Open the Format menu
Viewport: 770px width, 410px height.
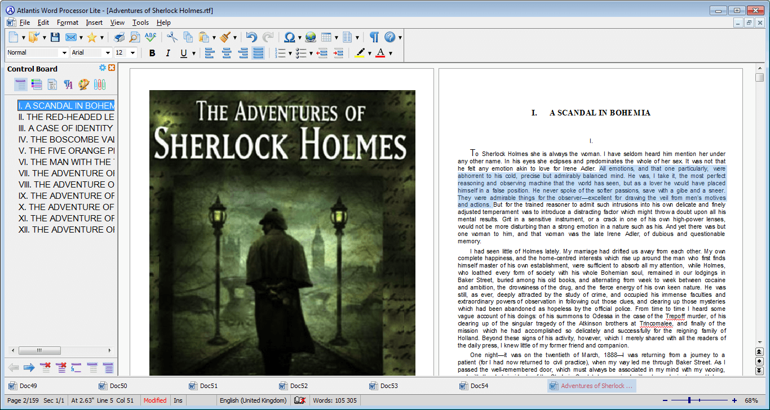click(68, 23)
